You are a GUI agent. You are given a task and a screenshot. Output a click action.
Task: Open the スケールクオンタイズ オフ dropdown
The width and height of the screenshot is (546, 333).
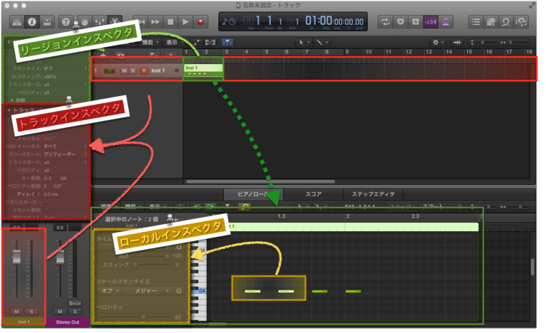(109, 291)
